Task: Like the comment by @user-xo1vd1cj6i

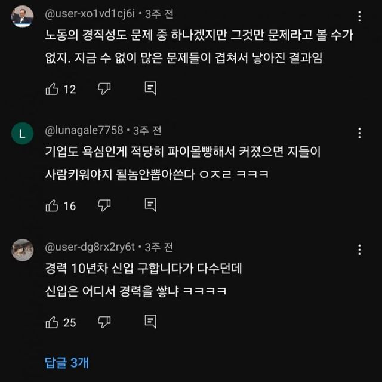Action: [53, 89]
